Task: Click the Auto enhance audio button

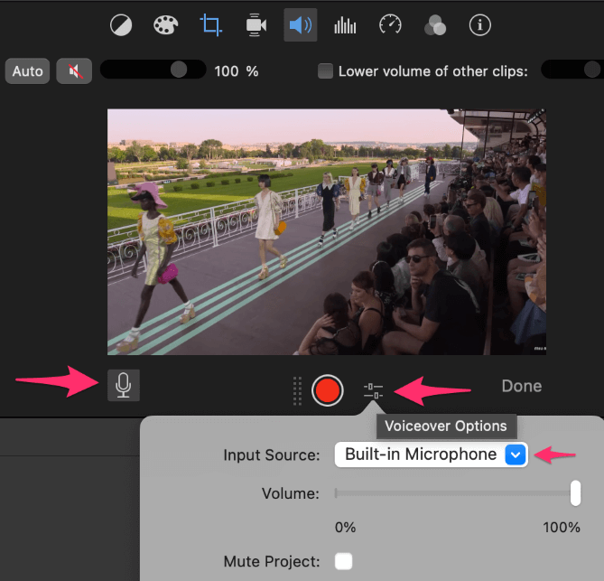Action: click(27, 70)
